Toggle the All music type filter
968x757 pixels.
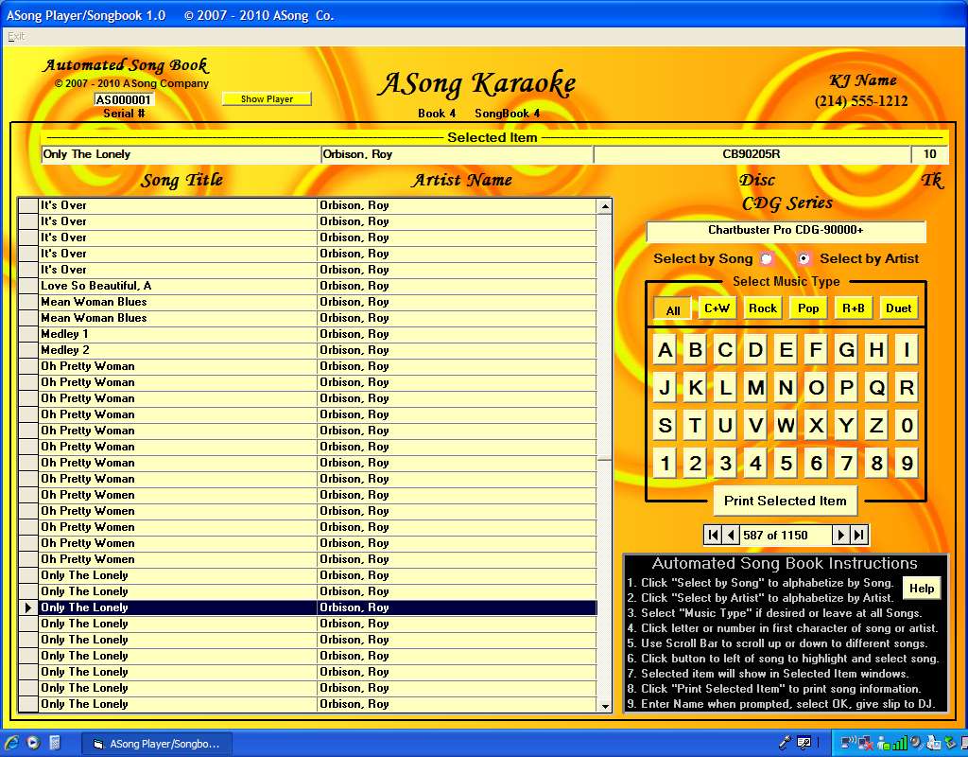click(672, 309)
